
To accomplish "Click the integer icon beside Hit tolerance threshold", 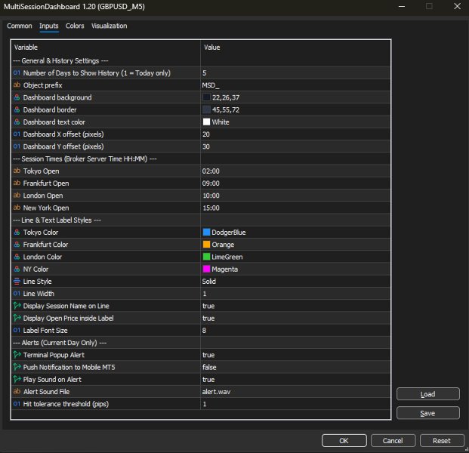I will (17, 404).
